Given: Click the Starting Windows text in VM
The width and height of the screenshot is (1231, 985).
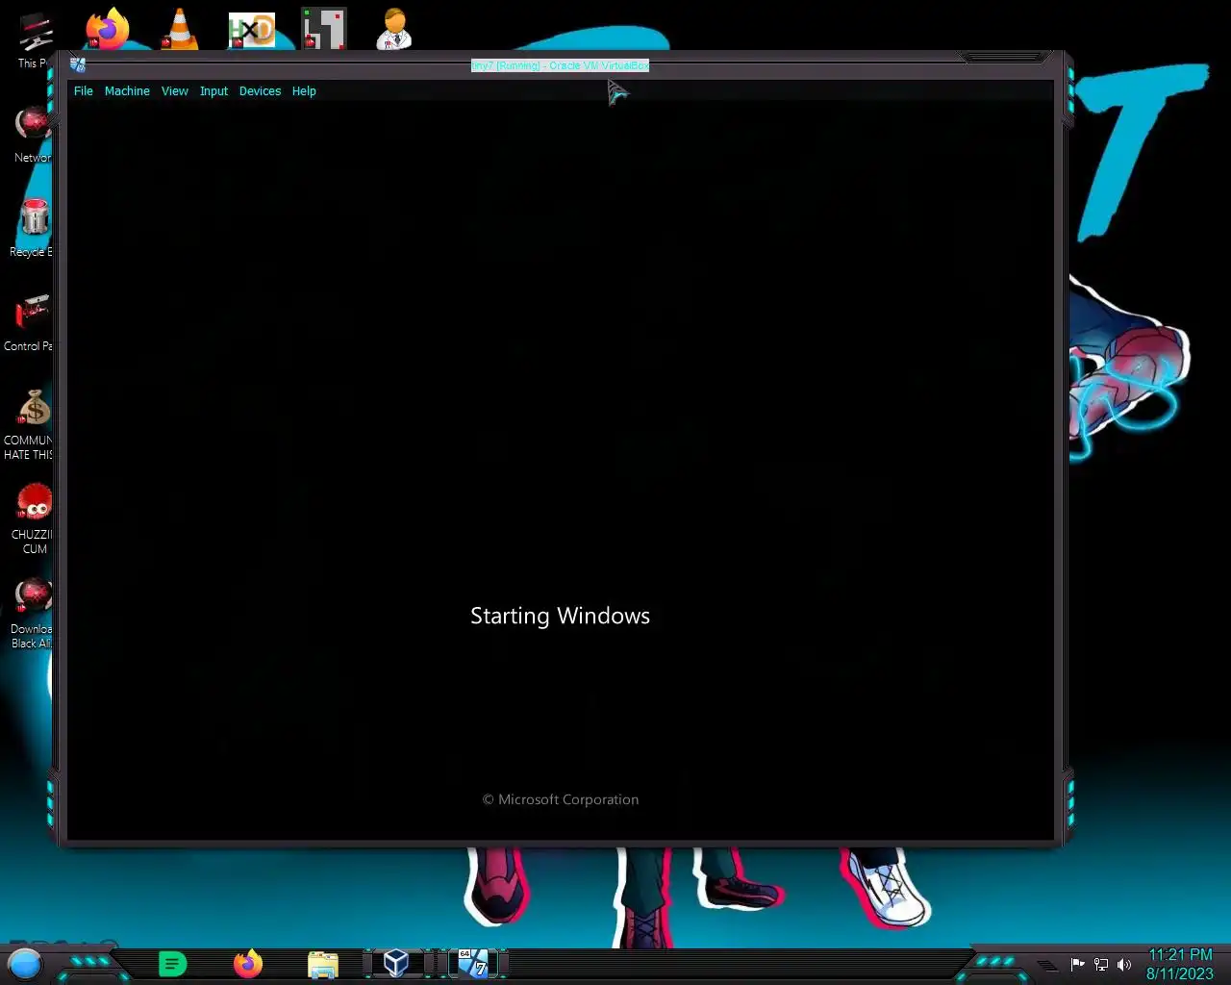Looking at the screenshot, I should coord(560,616).
